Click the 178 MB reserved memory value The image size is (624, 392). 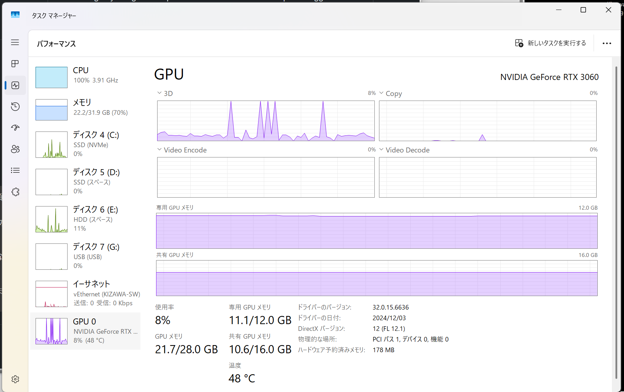point(383,350)
